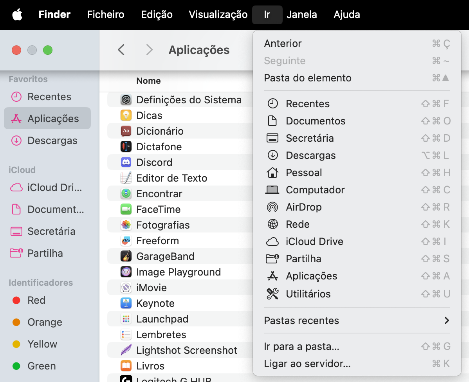Choose Ir para a pasta... from the menu
Image resolution: width=469 pixels, height=382 pixels.
[301, 346]
